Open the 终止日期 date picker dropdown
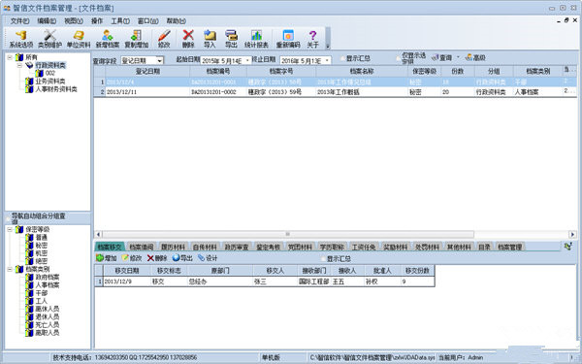Image resolution: width=582 pixels, height=364 pixels. [327, 60]
